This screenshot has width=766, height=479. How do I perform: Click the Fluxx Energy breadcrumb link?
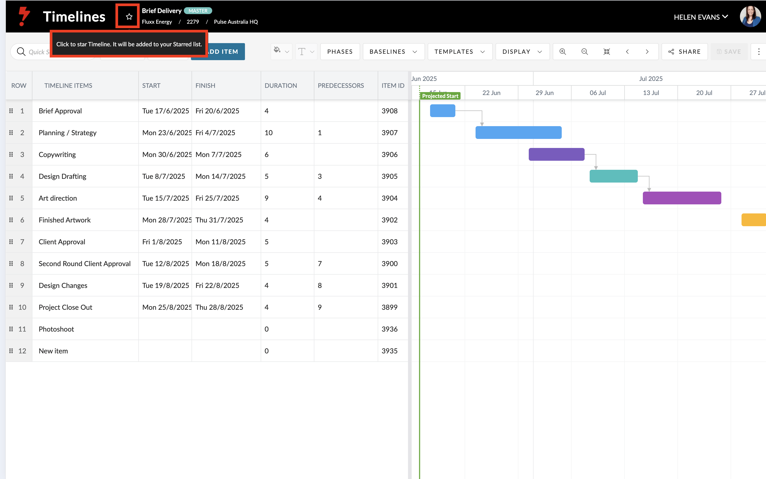157,22
